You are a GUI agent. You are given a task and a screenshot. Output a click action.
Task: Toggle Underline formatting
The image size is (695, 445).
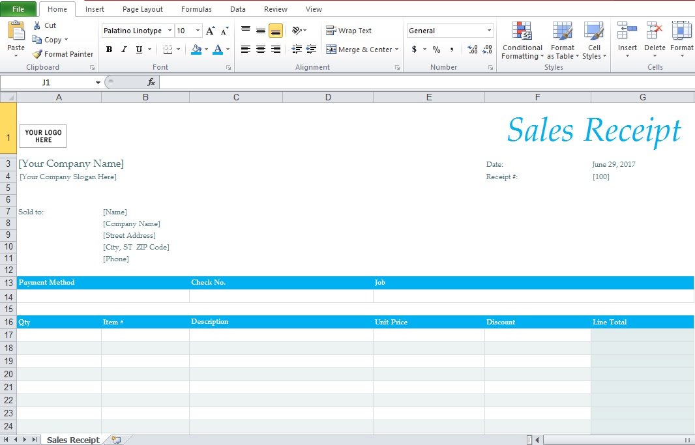pyautogui.click(x=139, y=50)
